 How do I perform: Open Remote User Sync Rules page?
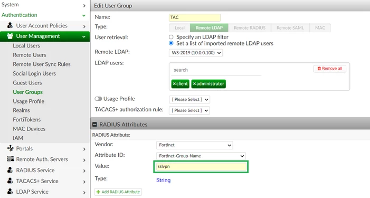(x=42, y=64)
